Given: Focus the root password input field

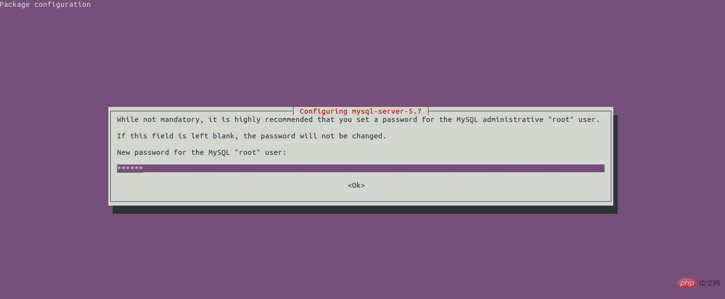Looking at the screenshot, I should point(361,168).
